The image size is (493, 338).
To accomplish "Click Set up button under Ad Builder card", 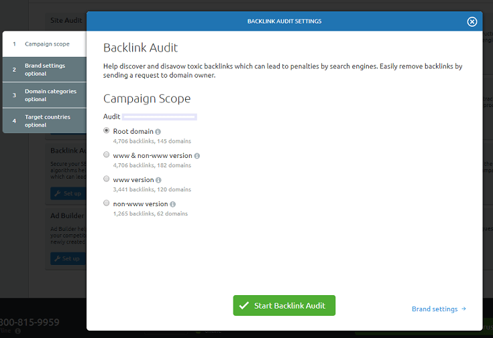I will tap(68, 258).
